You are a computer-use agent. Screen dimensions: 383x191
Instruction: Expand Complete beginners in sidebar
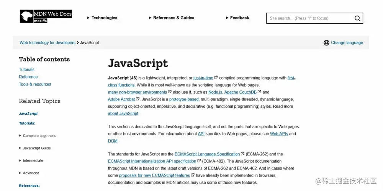click(38, 136)
